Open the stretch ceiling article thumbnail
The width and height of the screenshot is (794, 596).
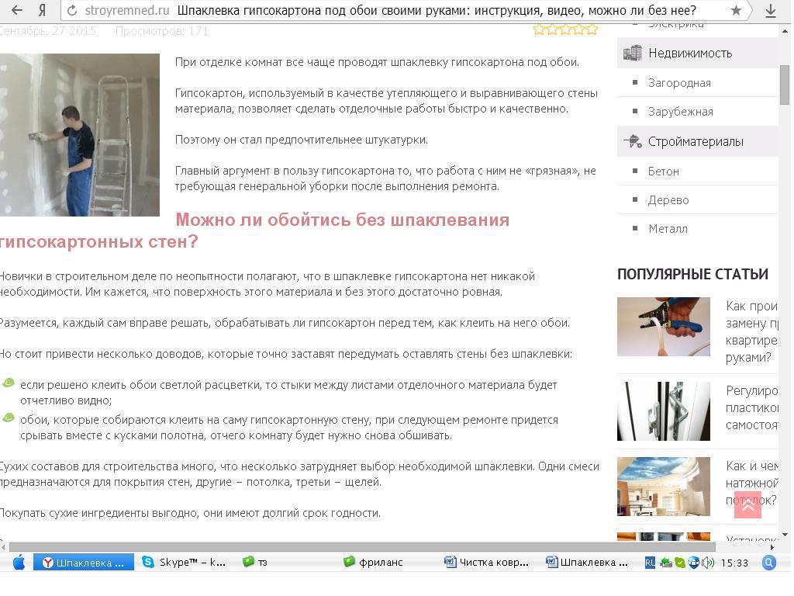pyautogui.click(x=664, y=487)
